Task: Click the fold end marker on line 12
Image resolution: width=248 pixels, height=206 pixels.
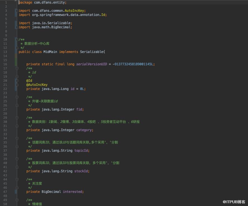Action: coord(17,48)
